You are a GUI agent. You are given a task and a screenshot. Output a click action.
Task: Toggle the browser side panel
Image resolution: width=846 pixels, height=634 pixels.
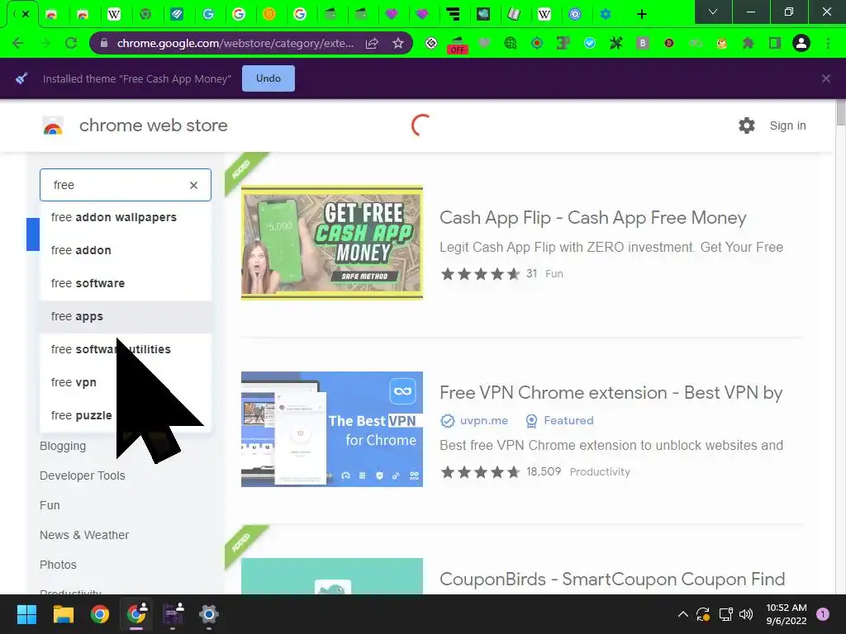(775, 43)
